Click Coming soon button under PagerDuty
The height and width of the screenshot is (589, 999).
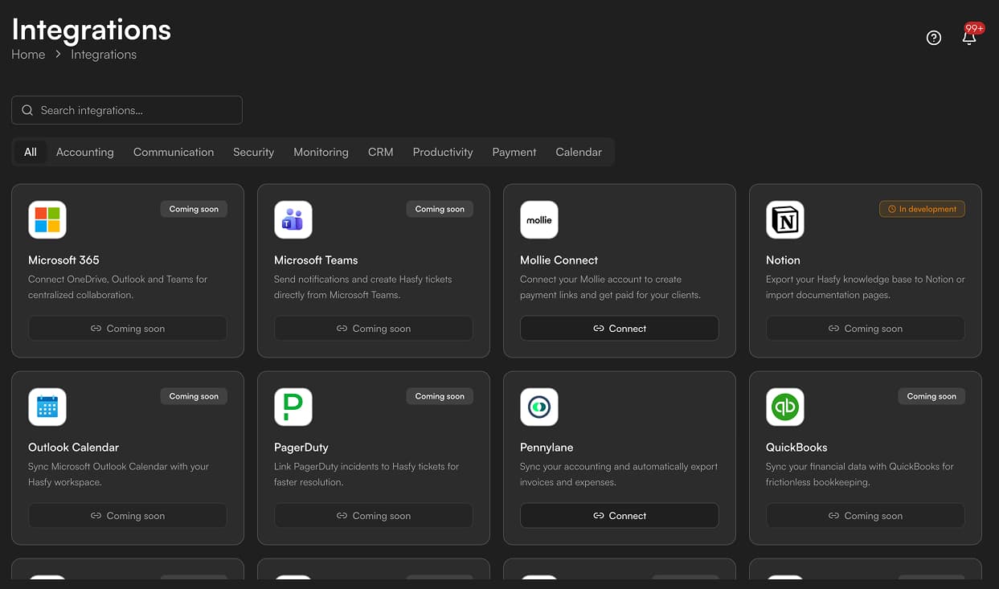coord(374,516)
